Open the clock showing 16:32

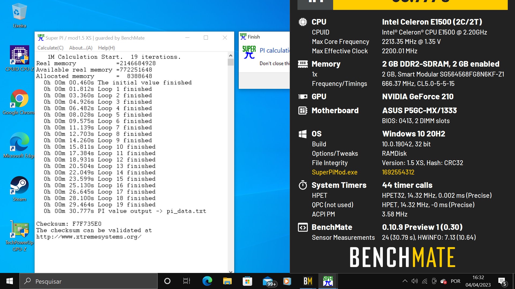tap(478, 281)
